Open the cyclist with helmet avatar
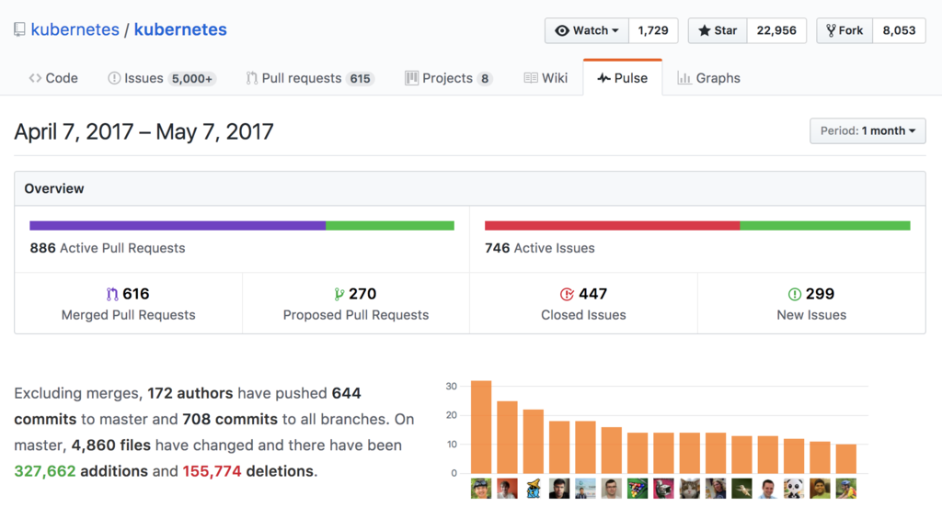The height and width of the screenshot is (507, 942). (846, 489)
